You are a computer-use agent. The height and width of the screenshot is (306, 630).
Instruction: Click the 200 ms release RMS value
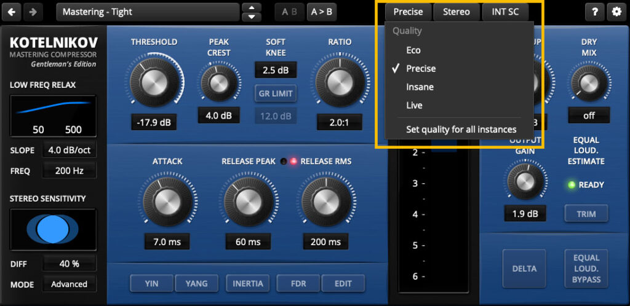coord(325,242)
